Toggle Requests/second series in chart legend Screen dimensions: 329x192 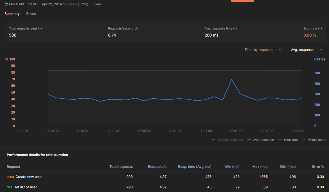coord(227,140)
